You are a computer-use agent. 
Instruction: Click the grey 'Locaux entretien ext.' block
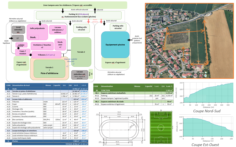coord(80,75)
